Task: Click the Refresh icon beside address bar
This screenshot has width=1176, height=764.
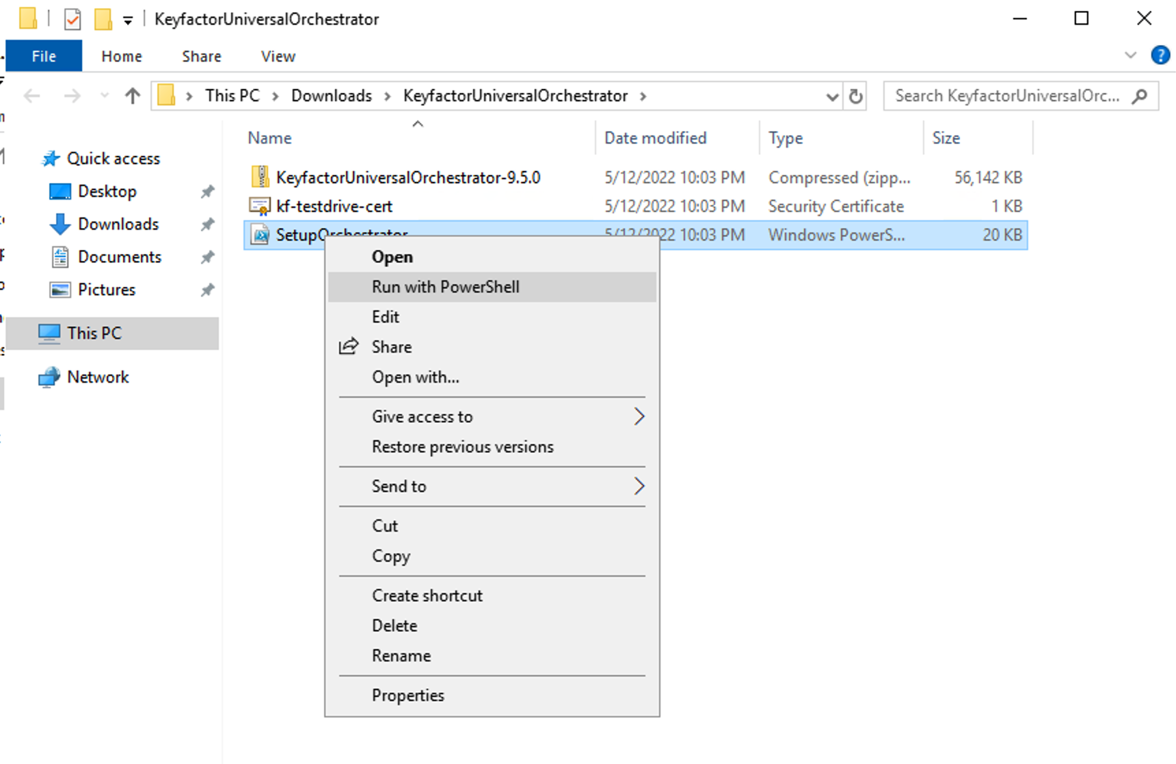Action: pyautogui.click(x=855, y=96)
